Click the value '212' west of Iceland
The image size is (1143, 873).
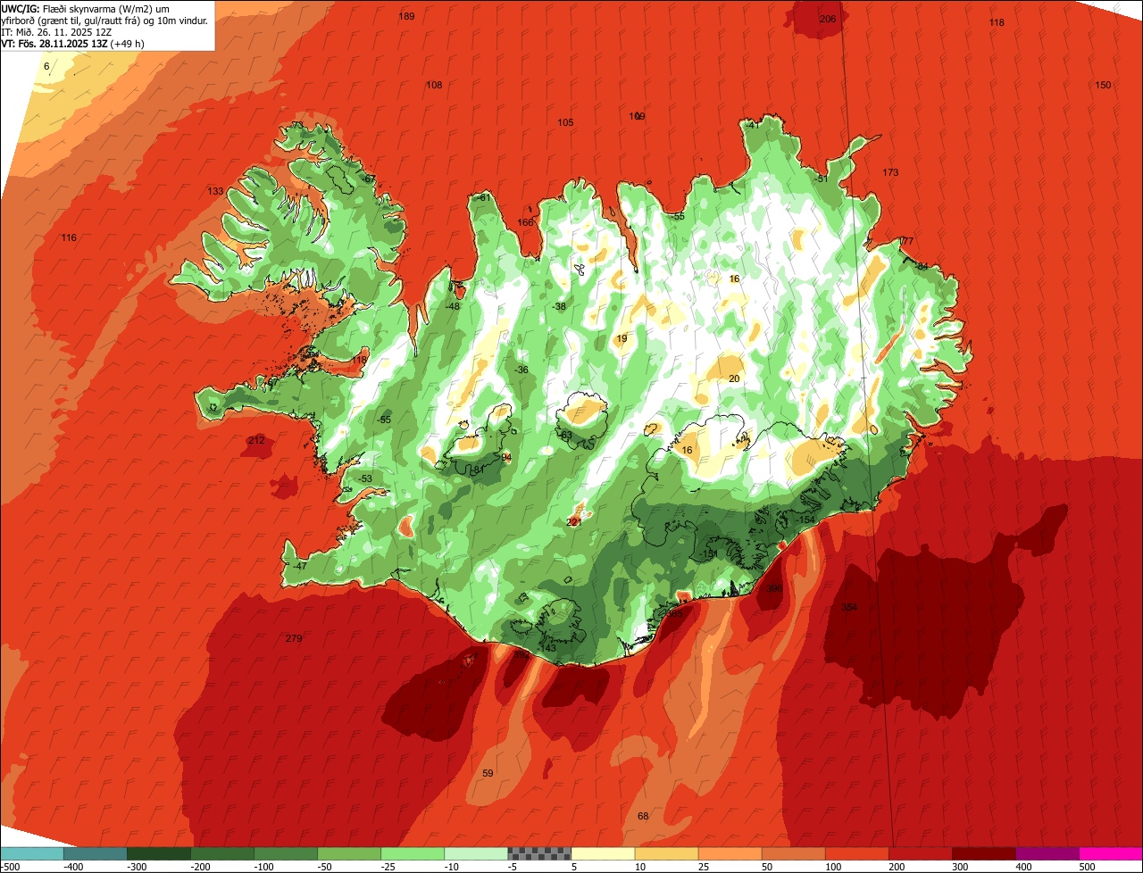tap(256, 440)
